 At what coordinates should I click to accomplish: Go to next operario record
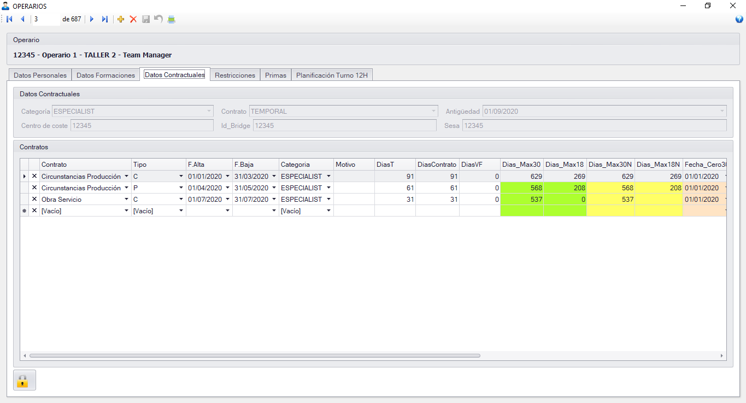[x=92, y=19]
